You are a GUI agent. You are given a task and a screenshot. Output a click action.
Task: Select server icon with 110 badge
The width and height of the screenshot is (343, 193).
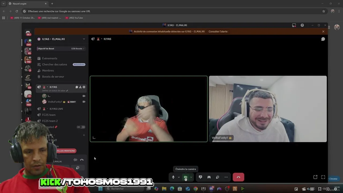tap(28, 60)
